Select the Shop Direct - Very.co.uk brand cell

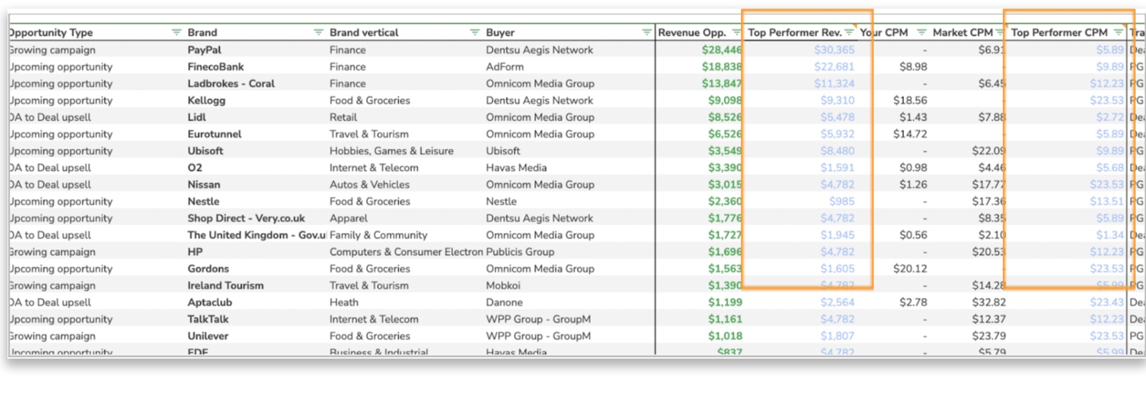[246, 218]
